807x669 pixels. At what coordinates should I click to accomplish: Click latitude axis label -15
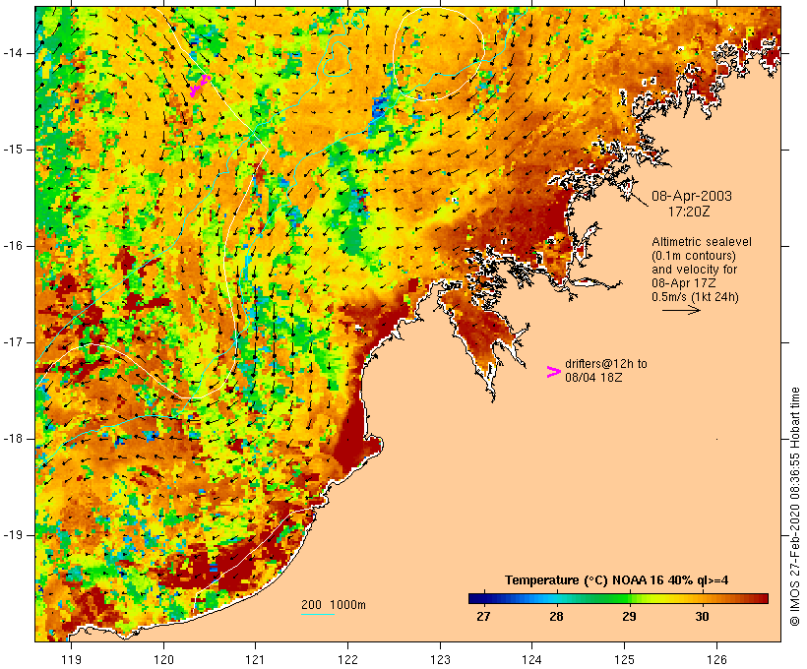pyautogui.click(x=13, y=150)
